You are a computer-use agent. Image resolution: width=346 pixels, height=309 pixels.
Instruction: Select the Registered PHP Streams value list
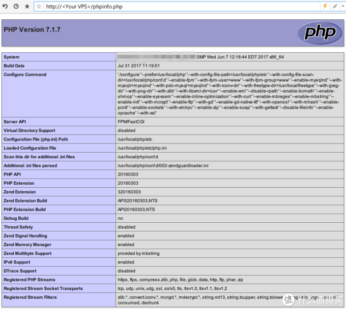point(180,280)
